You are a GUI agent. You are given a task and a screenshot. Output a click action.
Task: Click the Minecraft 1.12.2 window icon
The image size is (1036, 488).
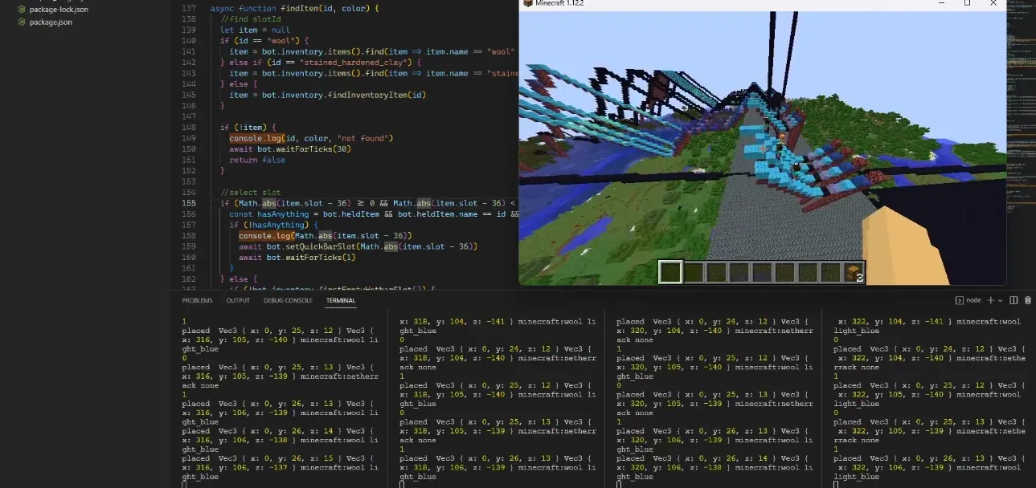click(x=527, y=3)
